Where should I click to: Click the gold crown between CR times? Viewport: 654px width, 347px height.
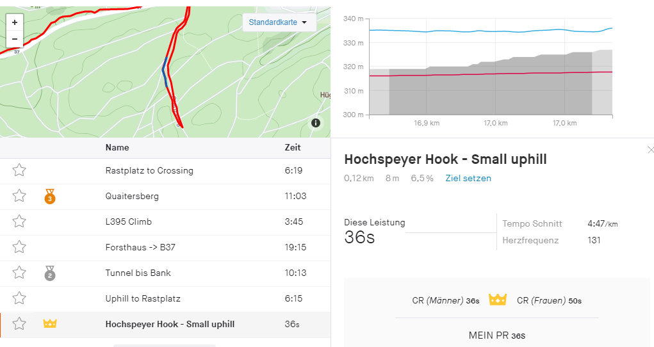(x=498, y=300)
